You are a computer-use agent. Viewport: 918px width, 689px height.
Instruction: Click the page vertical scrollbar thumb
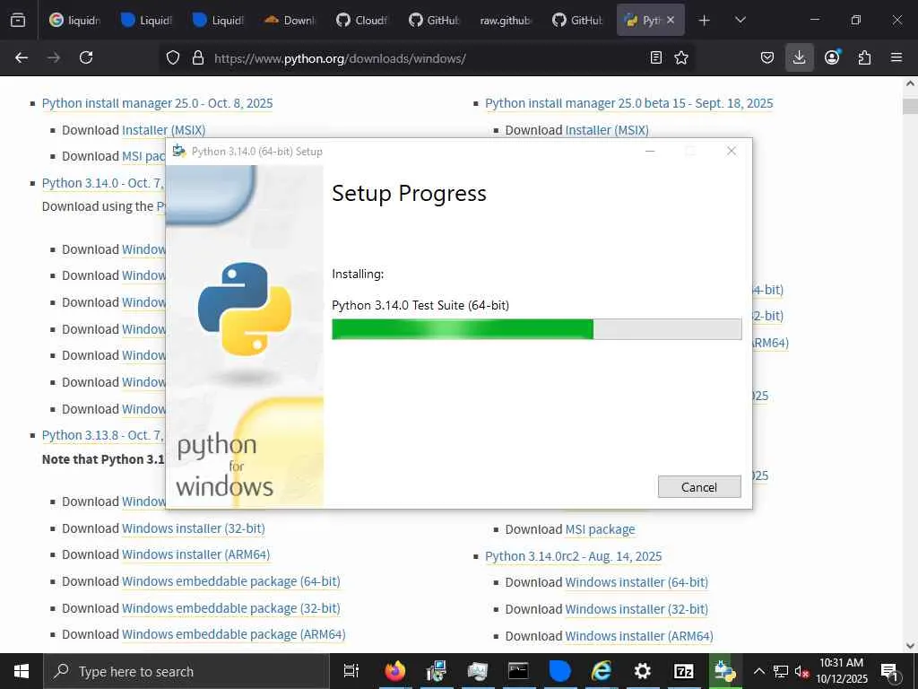910,106
